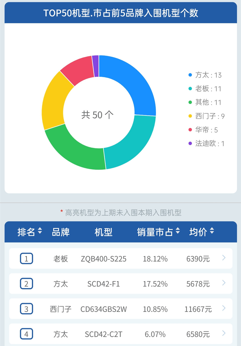Expand details for the CD634GBS2W row
The width and height of the screenshot is (241, 346).
coord(223,308)
